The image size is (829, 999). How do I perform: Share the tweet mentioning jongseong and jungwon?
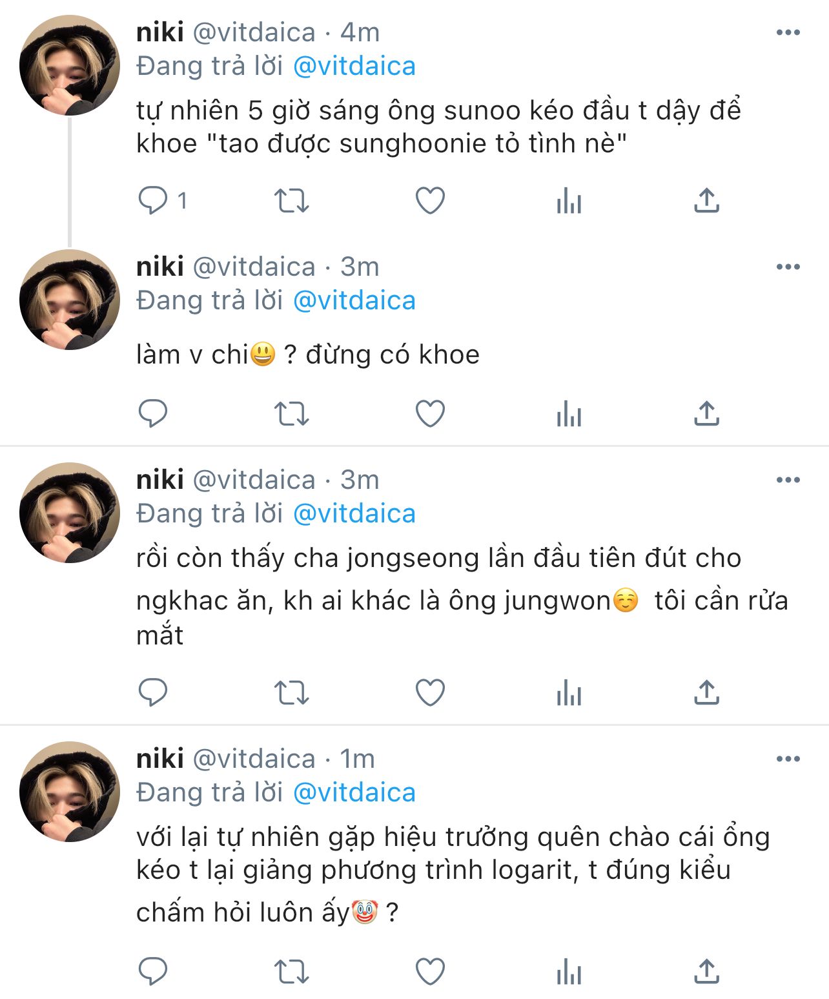pos(707,692)
